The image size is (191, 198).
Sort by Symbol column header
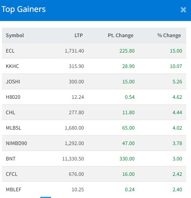click(x=15, y=35)
